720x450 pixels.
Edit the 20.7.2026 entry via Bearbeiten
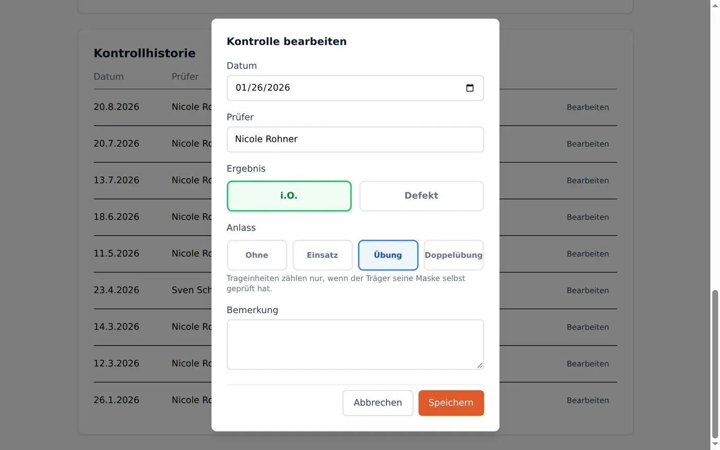pyautogui.click(x=588, y=144)
